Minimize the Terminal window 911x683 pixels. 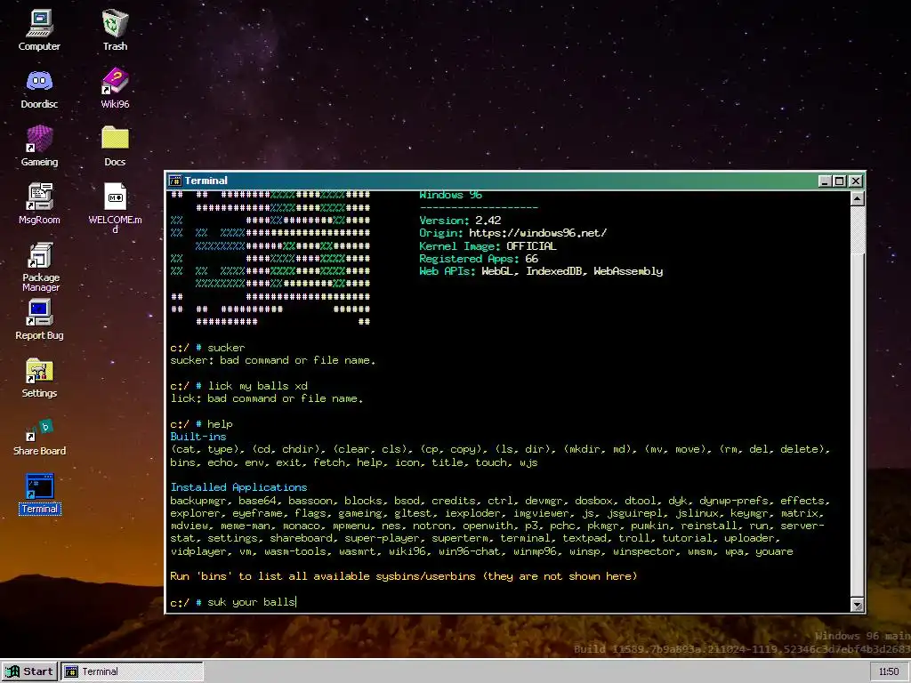pos(825,181)
